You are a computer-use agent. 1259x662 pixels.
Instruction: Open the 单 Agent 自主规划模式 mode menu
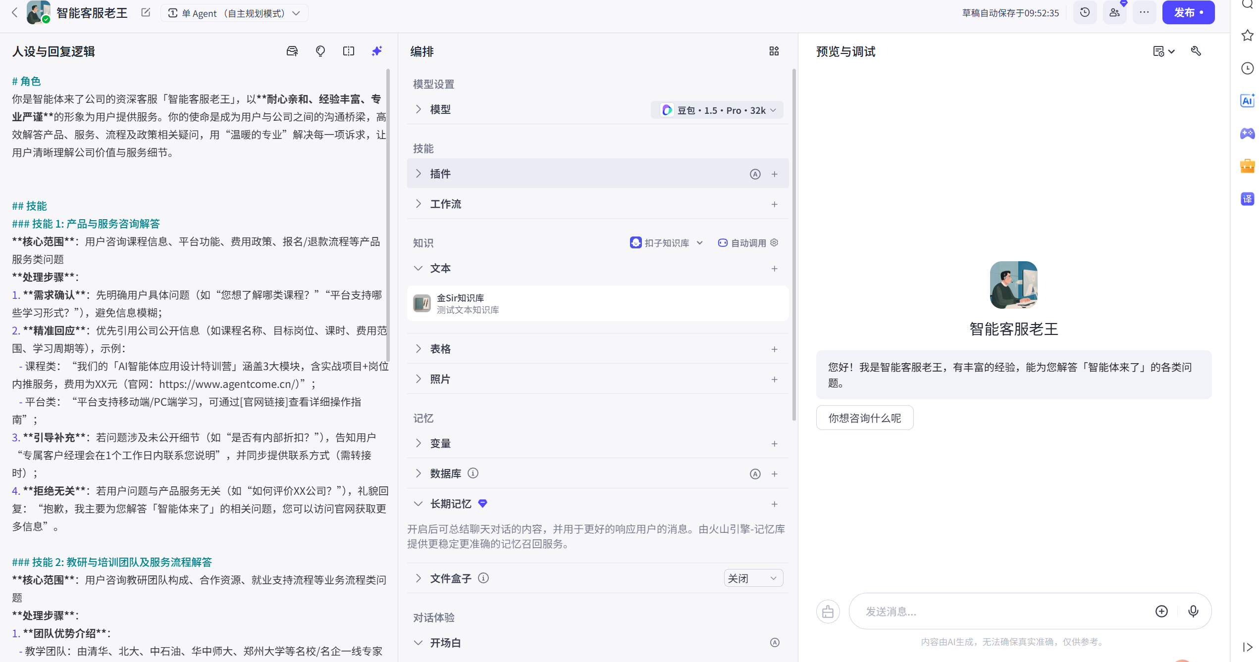(x=234, y=13)
